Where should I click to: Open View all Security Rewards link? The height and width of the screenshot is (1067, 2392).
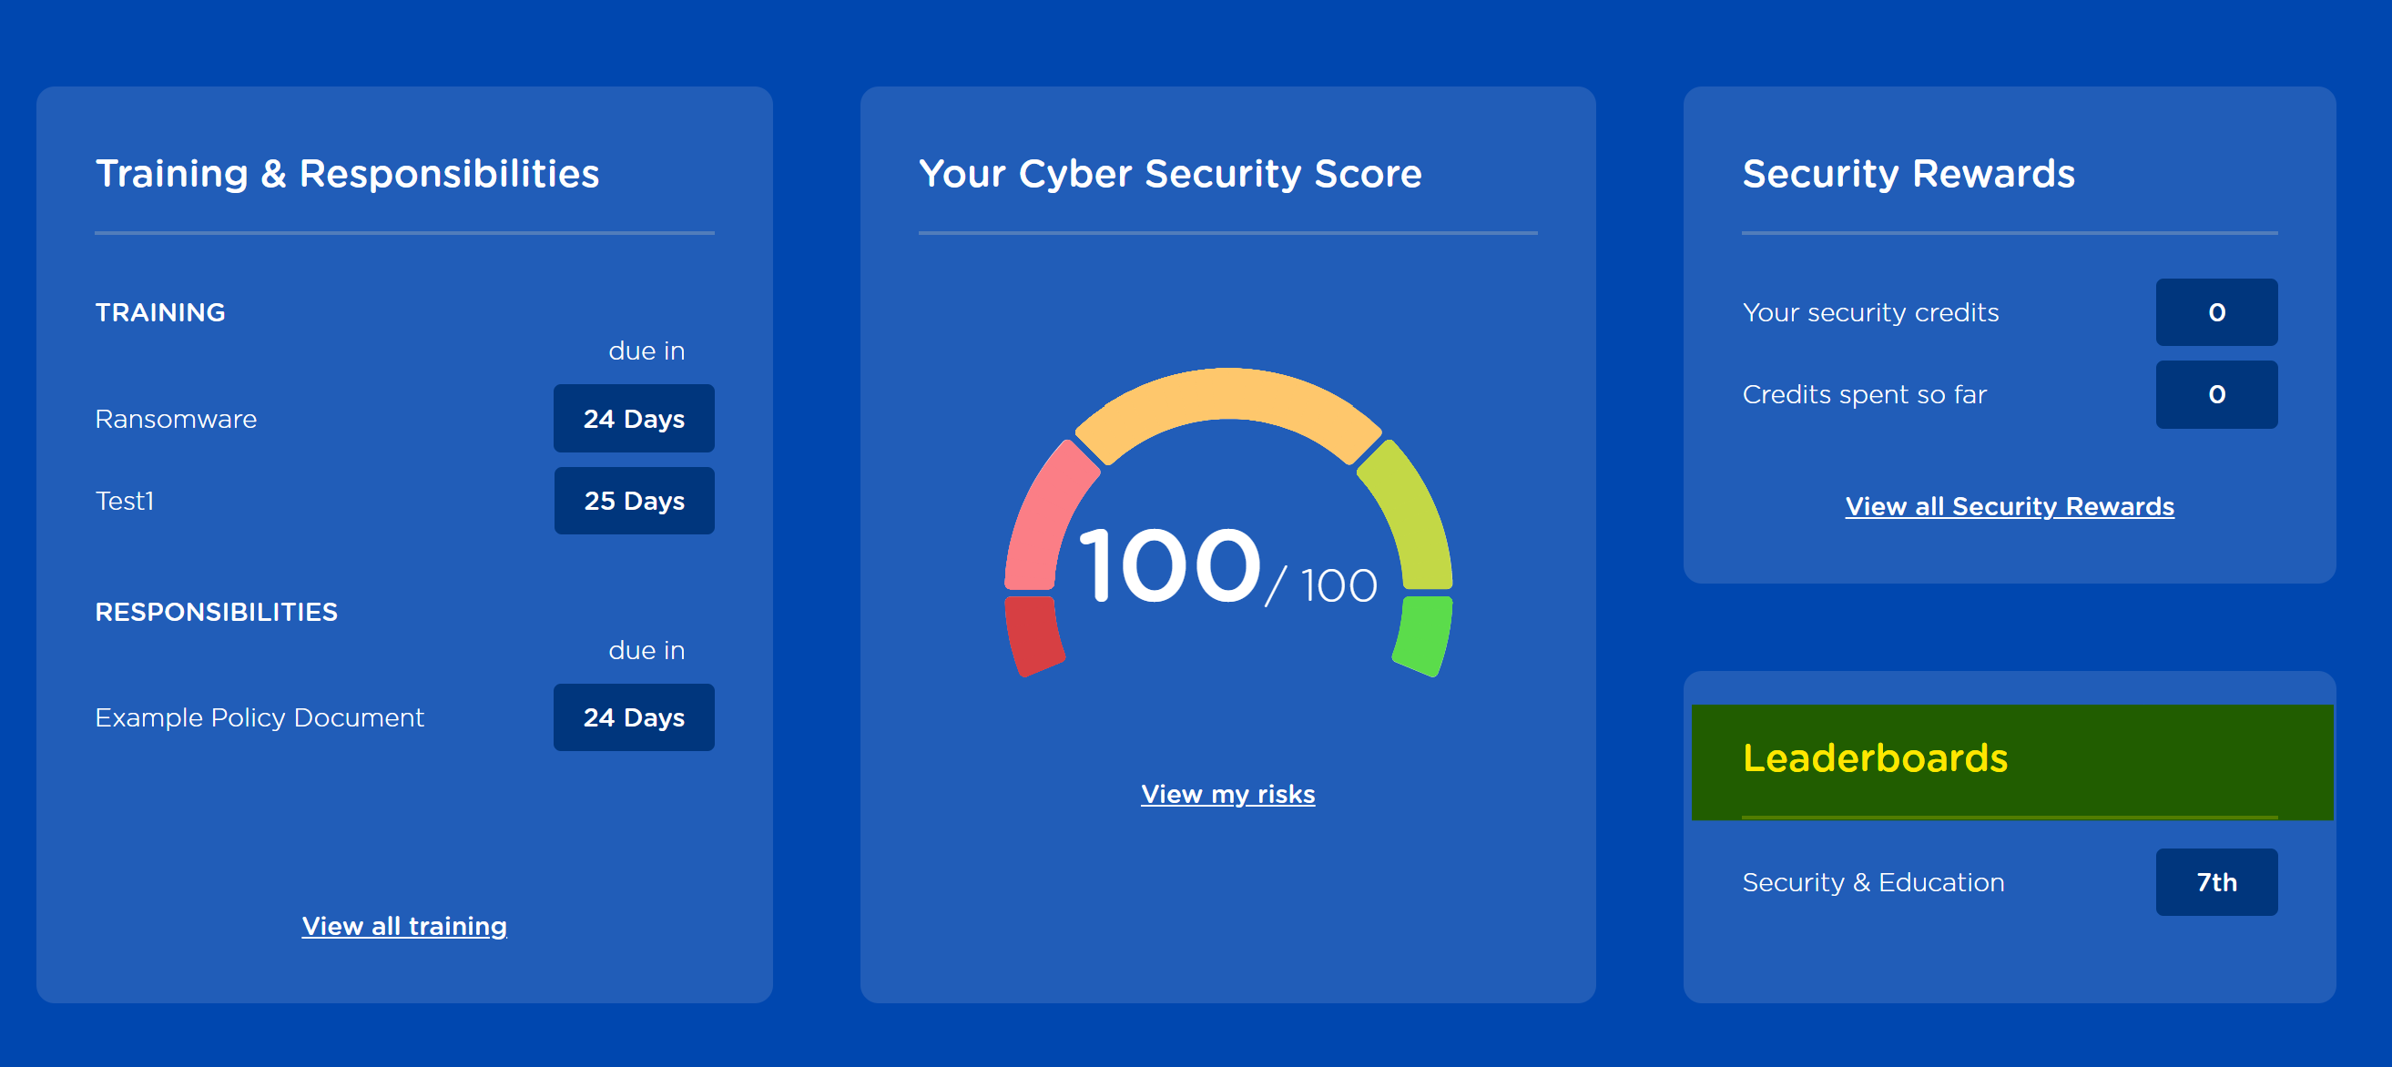click(x=2010, y=505)
